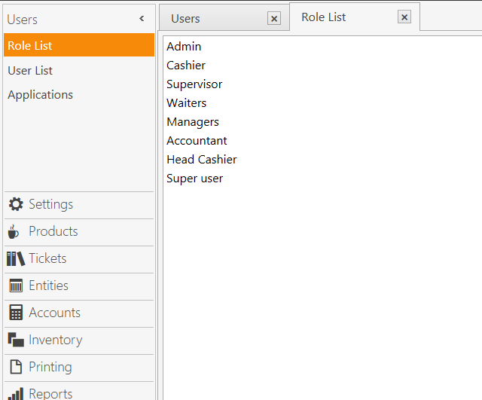The image size is (482, 400).
Task: Click the Entities barcode icon
Action: pyautogui.click(x=16, y=285)
